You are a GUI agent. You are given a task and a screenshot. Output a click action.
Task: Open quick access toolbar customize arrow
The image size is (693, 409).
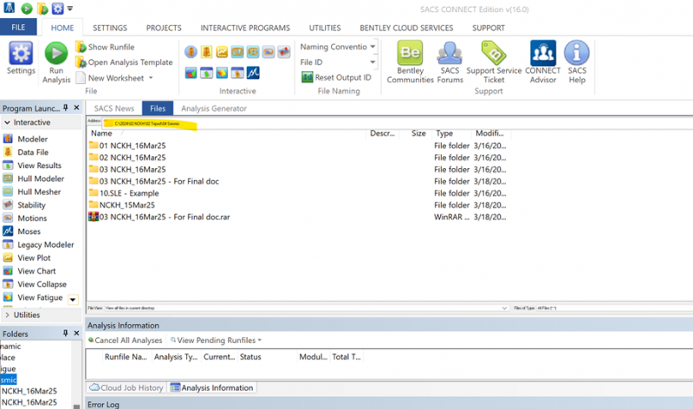click(70, 9)
